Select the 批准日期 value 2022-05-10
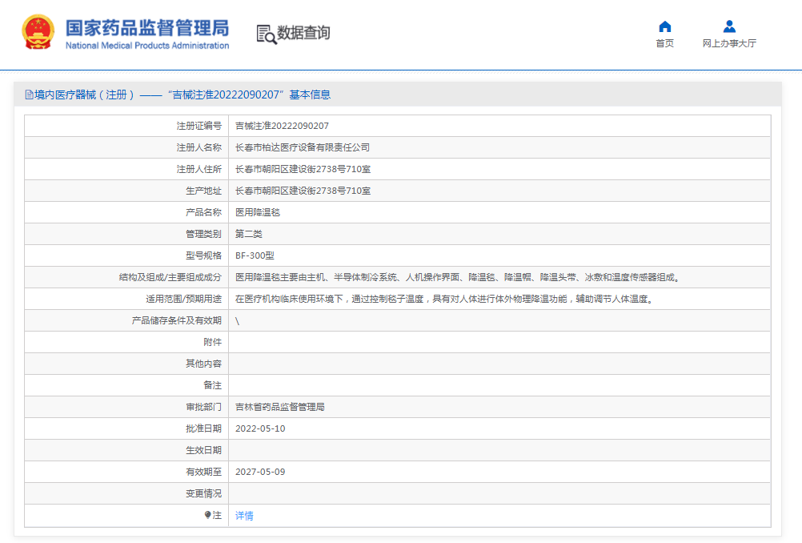This screenshot has width=802, height=543. [x=261, y=428]
